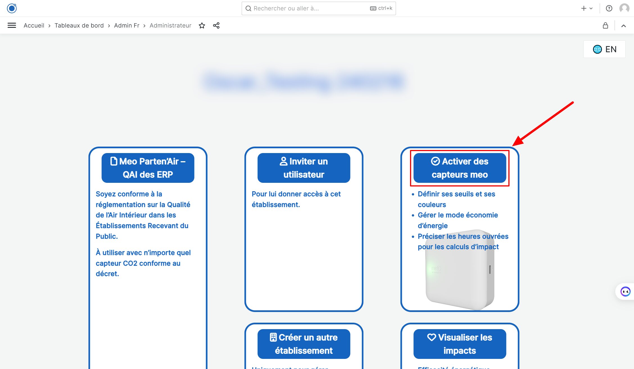
Task: Open the chatbot assistant widget
Action: pyautogui.click(x=626, y=291)
